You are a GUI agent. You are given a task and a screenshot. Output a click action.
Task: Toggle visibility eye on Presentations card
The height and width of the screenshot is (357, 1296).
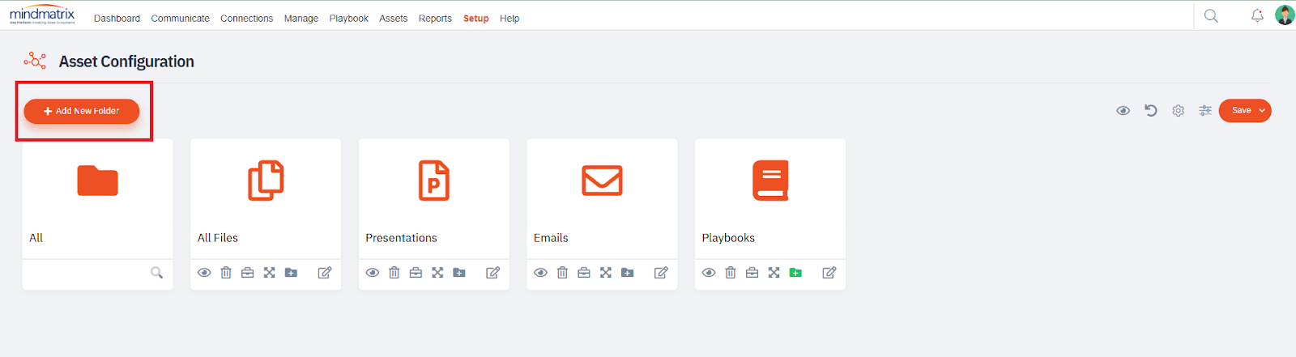point(373,273)
